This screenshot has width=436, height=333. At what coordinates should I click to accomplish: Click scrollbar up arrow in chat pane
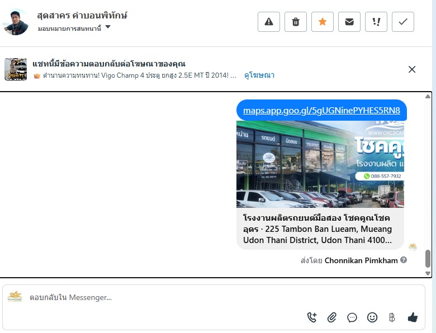click(x=428, y=97)
